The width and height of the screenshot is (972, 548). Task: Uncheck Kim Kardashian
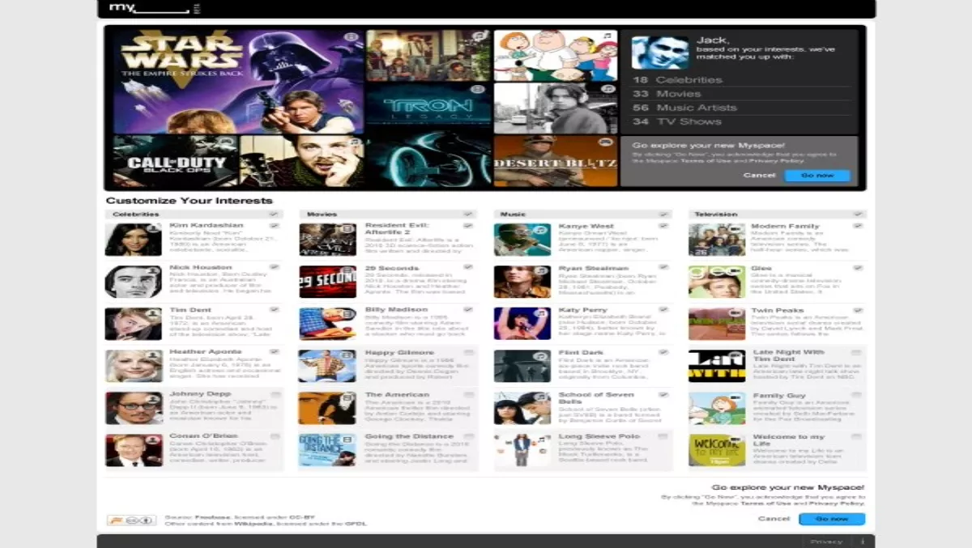pyautogui.click(x=275, y=226)
